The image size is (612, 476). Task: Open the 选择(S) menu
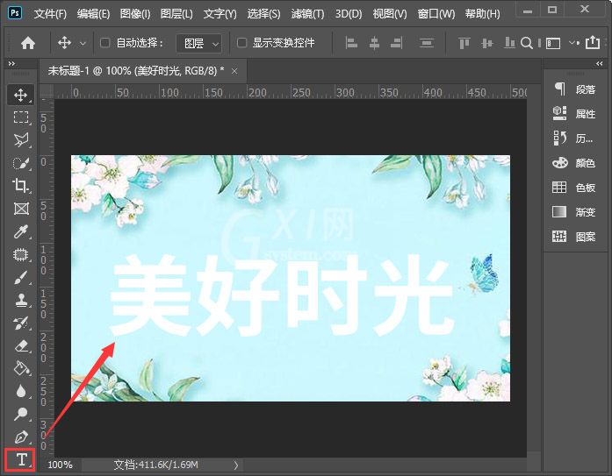(x=263, y=14)
